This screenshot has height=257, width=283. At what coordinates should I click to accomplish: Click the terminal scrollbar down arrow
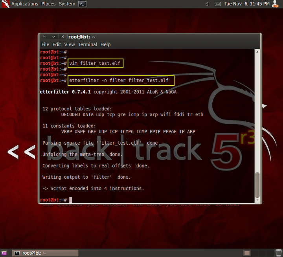click(x=257, y=200)
